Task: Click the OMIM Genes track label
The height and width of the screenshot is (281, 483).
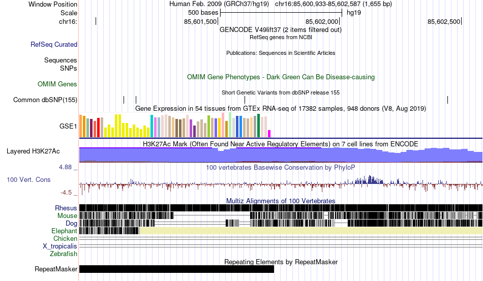Action: [x=57, y=84]
